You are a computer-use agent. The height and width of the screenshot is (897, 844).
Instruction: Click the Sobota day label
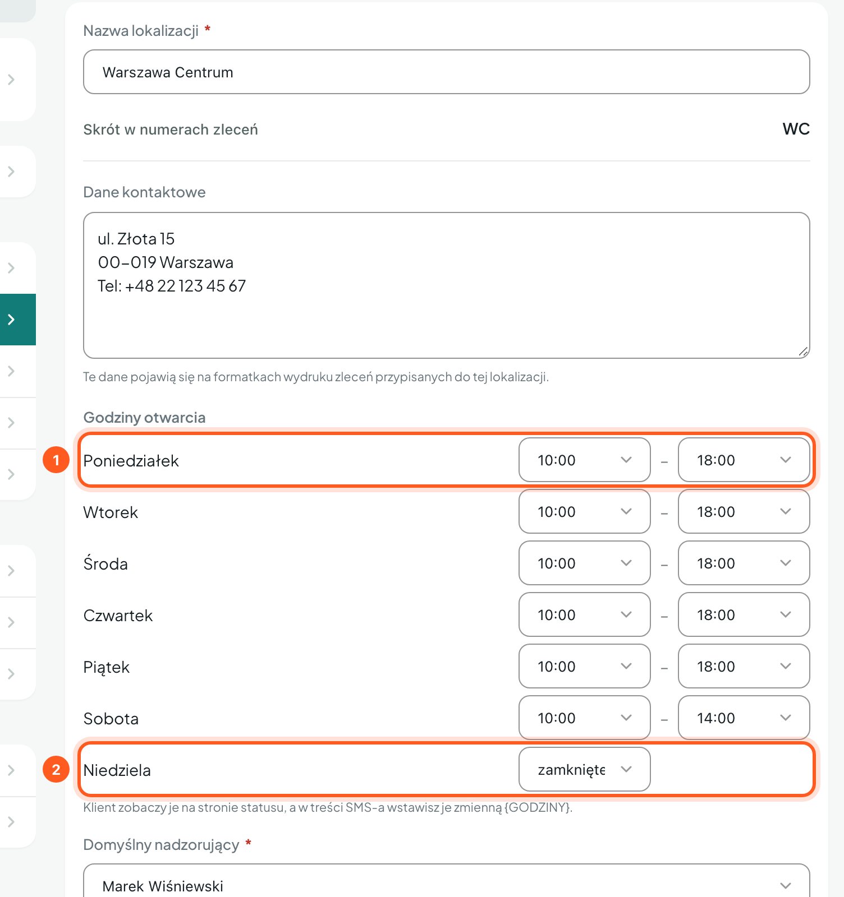coord(111,719)
